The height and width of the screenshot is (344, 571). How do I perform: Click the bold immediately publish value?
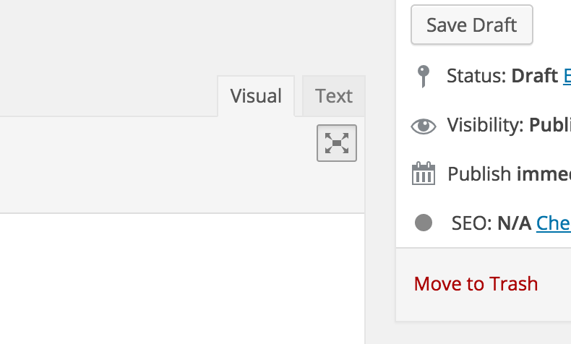[x=544, y=173]
